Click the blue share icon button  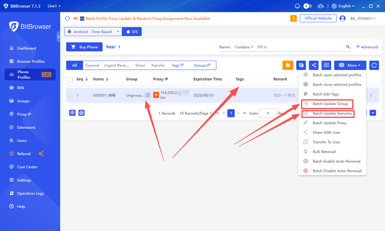pos(314,65)
